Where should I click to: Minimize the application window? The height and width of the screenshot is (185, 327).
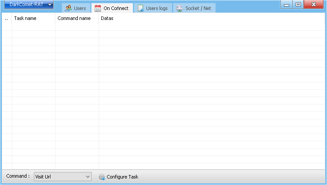(287, 5)
